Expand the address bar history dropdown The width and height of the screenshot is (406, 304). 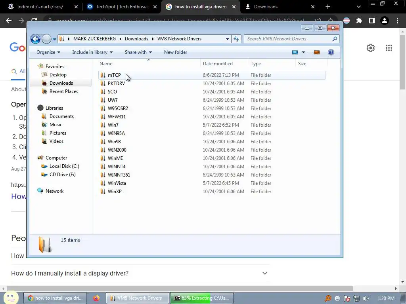coord(227,39)
